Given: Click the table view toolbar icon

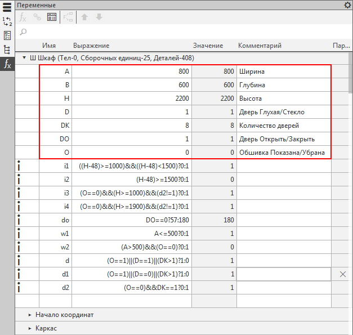Looking at the screenshot, I should click(x=52, y=17).
